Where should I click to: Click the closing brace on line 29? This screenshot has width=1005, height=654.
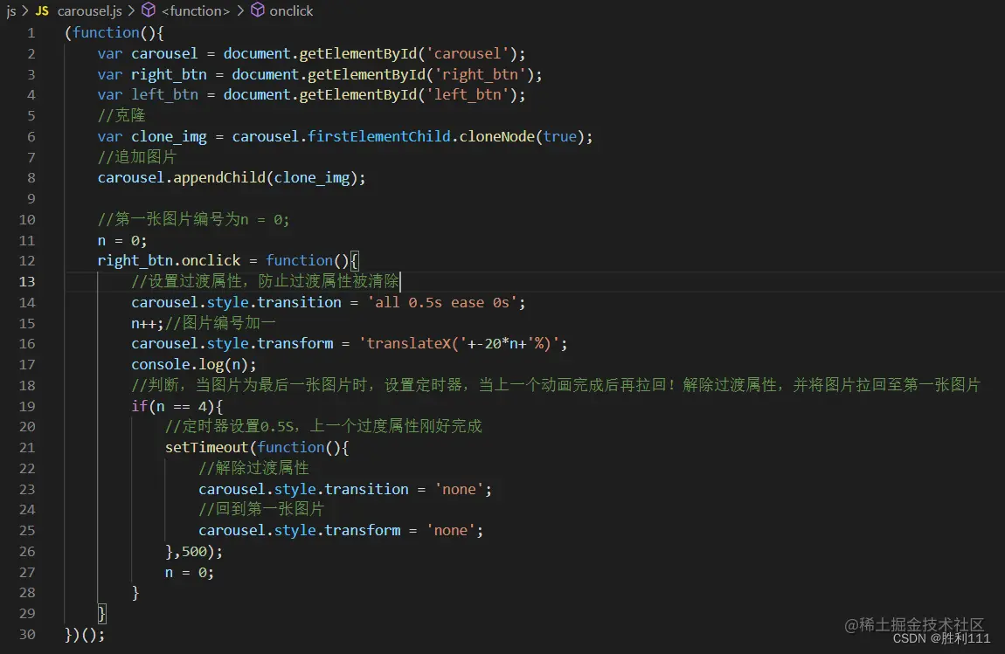[x=102, y=614]
